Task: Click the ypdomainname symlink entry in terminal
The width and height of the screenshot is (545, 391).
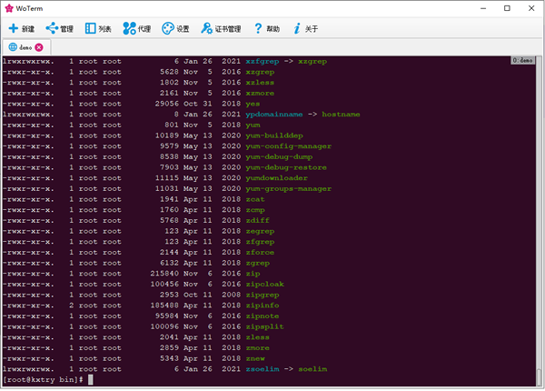Action: 272,114
